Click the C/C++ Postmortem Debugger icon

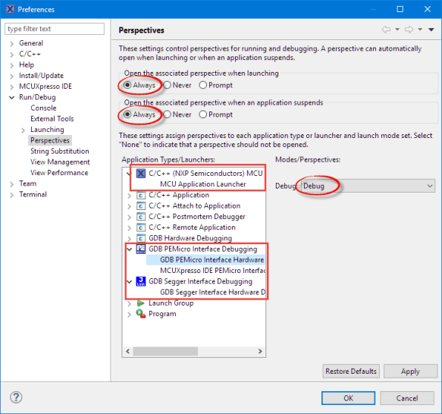pyautogui.click(x=141, y=217)
